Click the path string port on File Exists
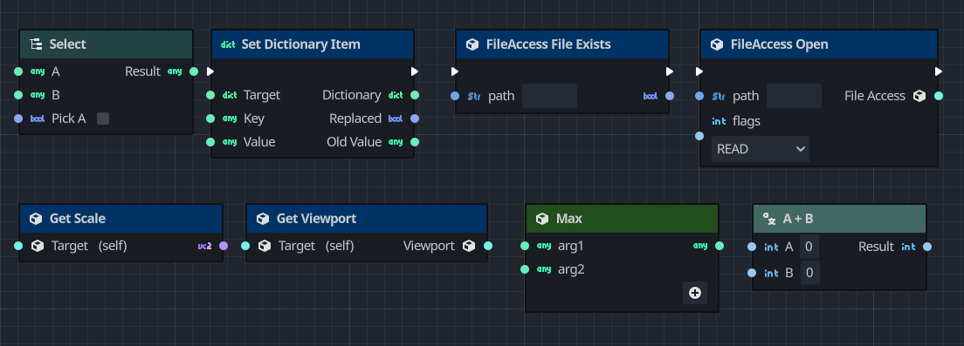The height and width of the screenshot is (346, 964). tap(455, 96)
